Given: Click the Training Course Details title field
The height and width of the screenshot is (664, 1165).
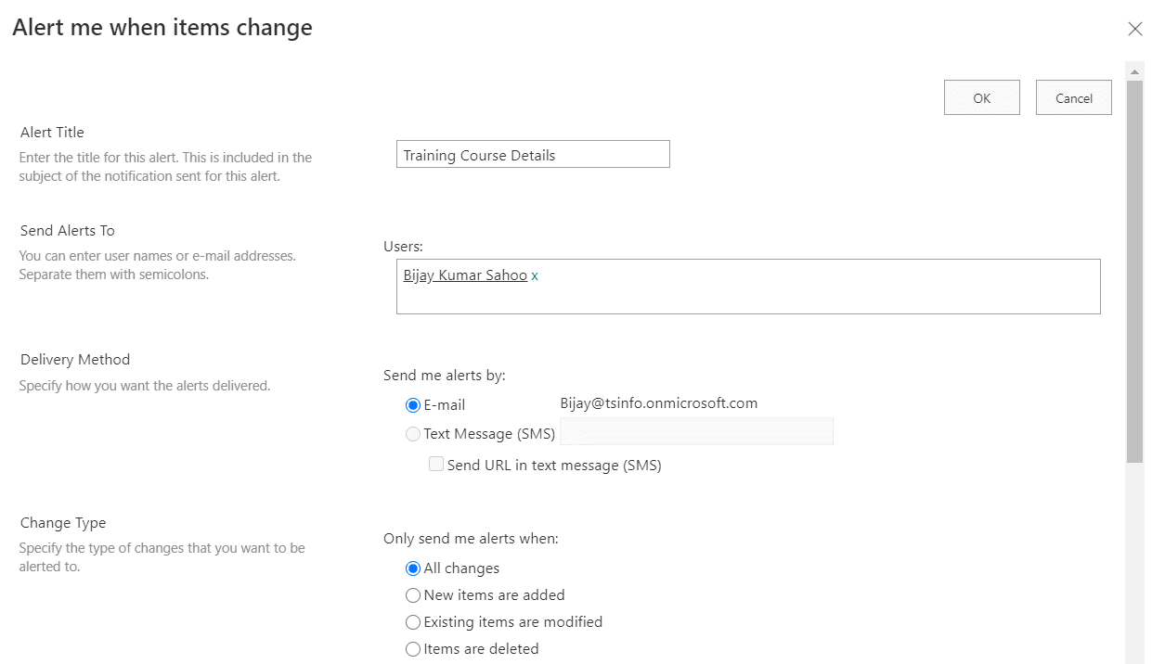Looking at the screenshot, I should pos(533,154).
